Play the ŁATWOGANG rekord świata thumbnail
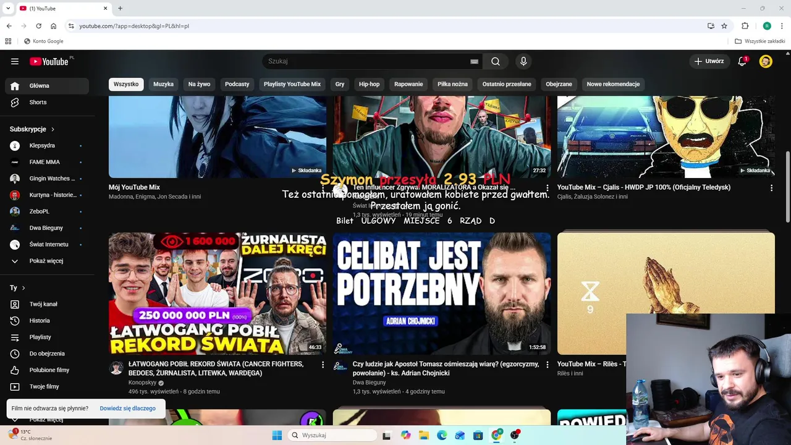The height and width of the screenshot is (445, 791). pos(218,294)
